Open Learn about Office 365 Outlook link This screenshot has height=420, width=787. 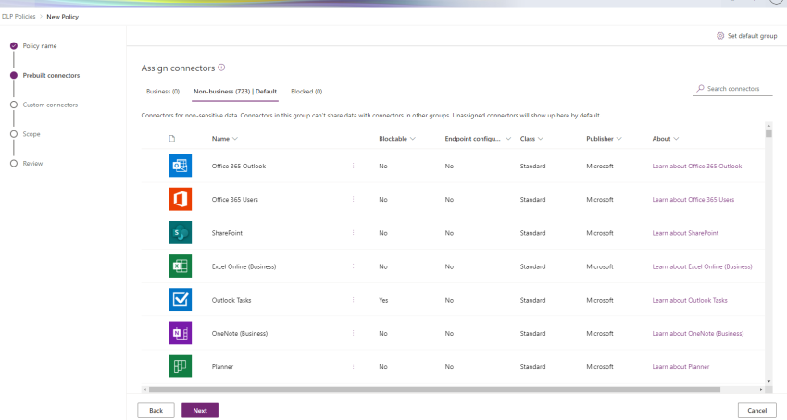[x=696, y=167]
